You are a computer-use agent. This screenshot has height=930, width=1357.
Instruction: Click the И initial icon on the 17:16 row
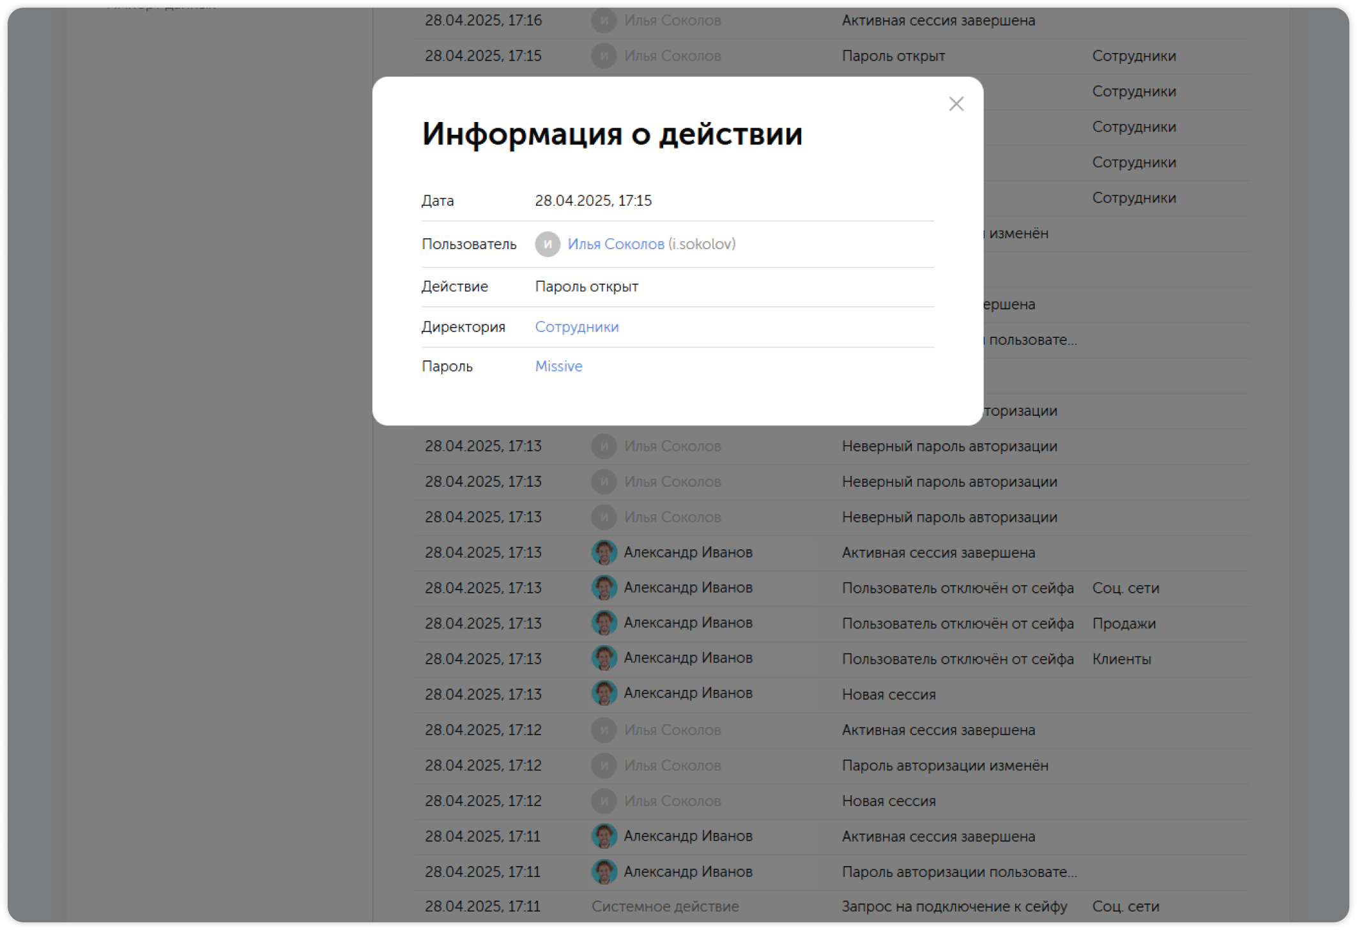[603, 20]
